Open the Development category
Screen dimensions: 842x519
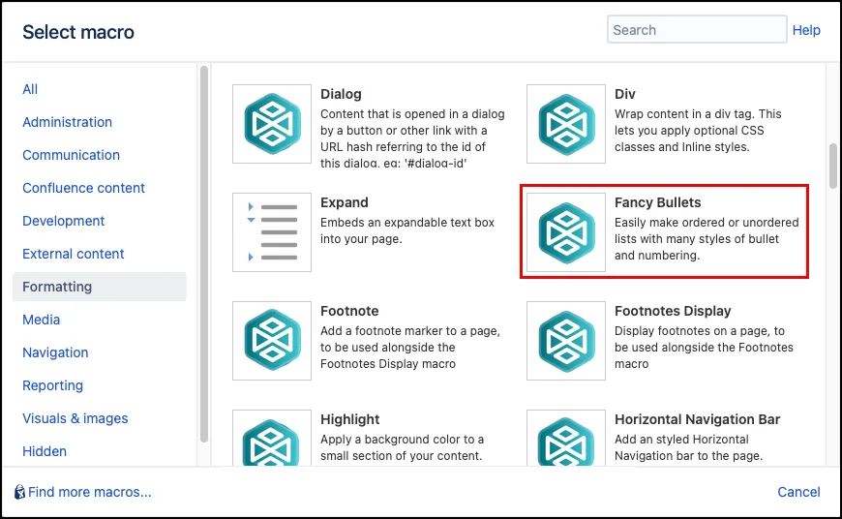[x=63, y=221]
